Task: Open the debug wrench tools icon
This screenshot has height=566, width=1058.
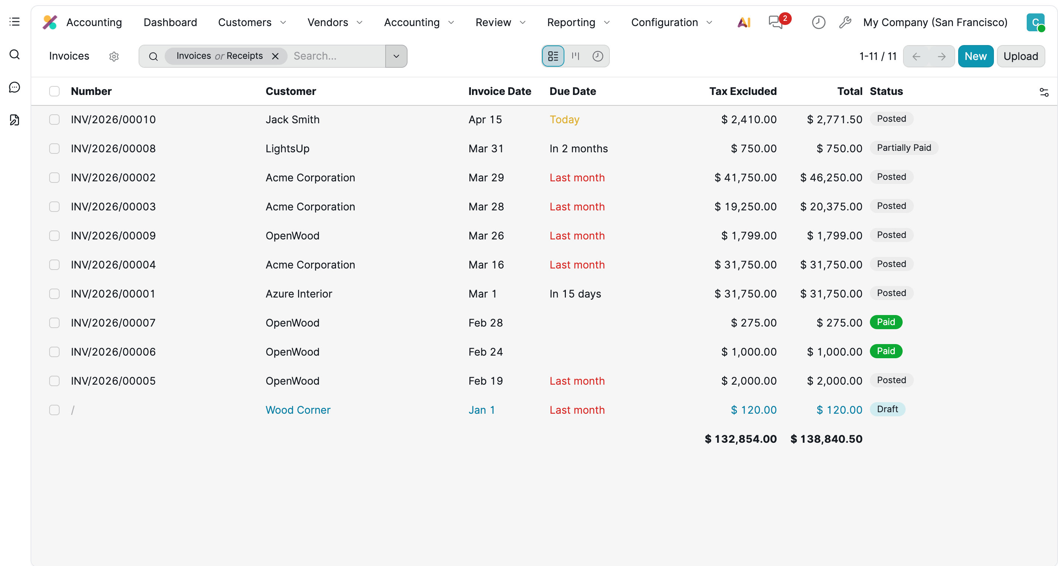Action: 845,22
